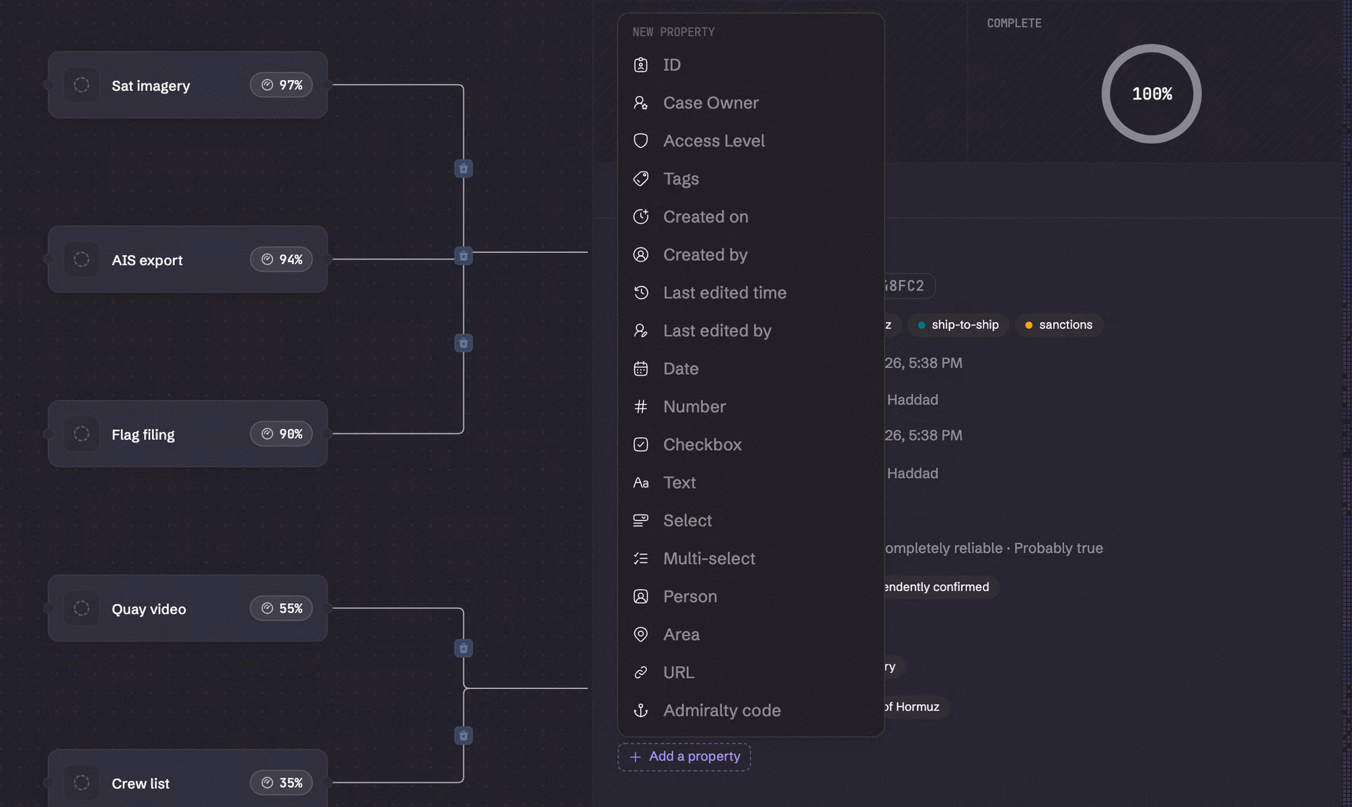Select the Quay video node title
This screenshot has width=1352, height=807.
(149, 609)
